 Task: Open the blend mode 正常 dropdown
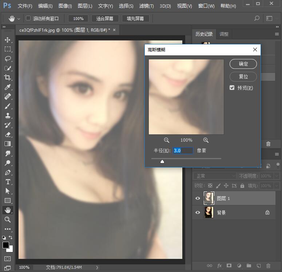pyautogui.click(x=214, y=176)
